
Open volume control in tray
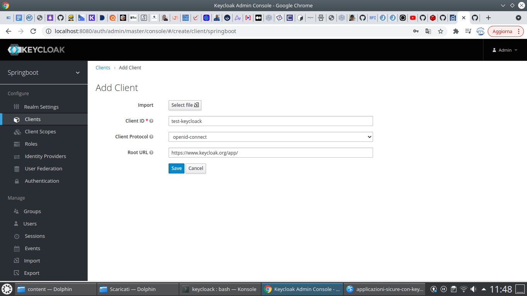tap(473, 289)
